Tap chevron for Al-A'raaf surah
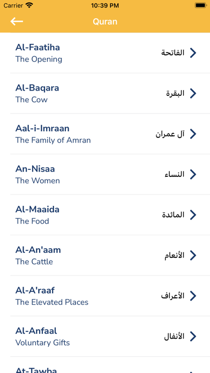The height and width of the screenshot is (373, 210). click(193, 296)
